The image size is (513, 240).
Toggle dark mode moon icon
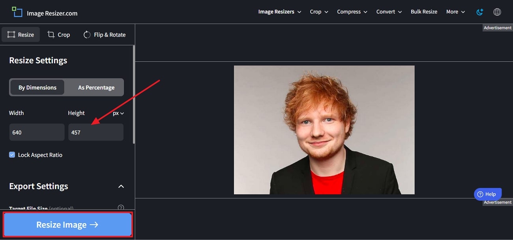tap(480, 12)
